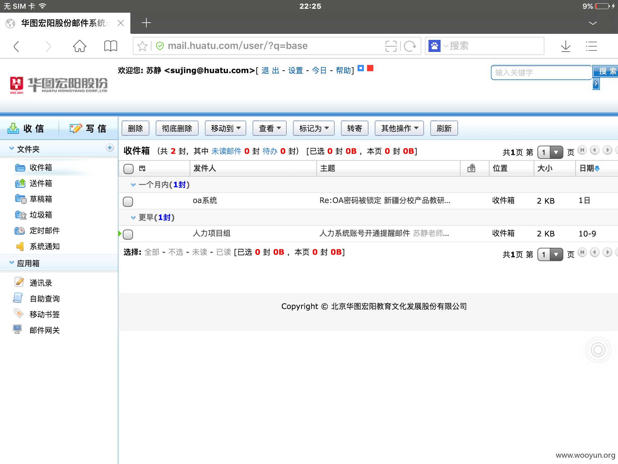Click the 输入关键字 search field
The height and width of the screenshot is (464, 618).
pyautogui.click(x=541, y=72)
